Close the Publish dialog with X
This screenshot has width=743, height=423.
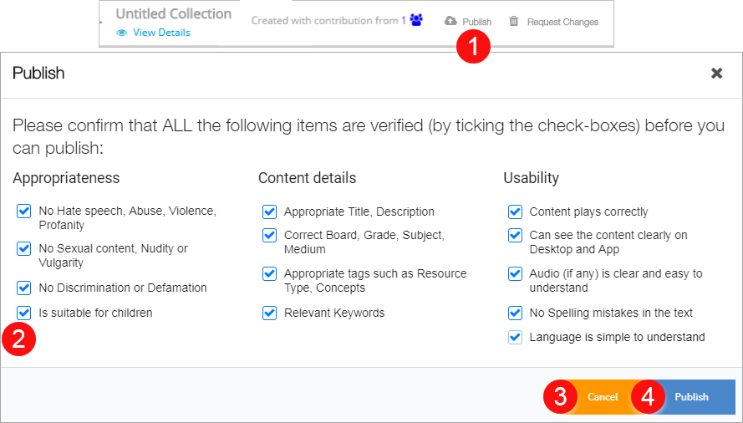(716, 74)
